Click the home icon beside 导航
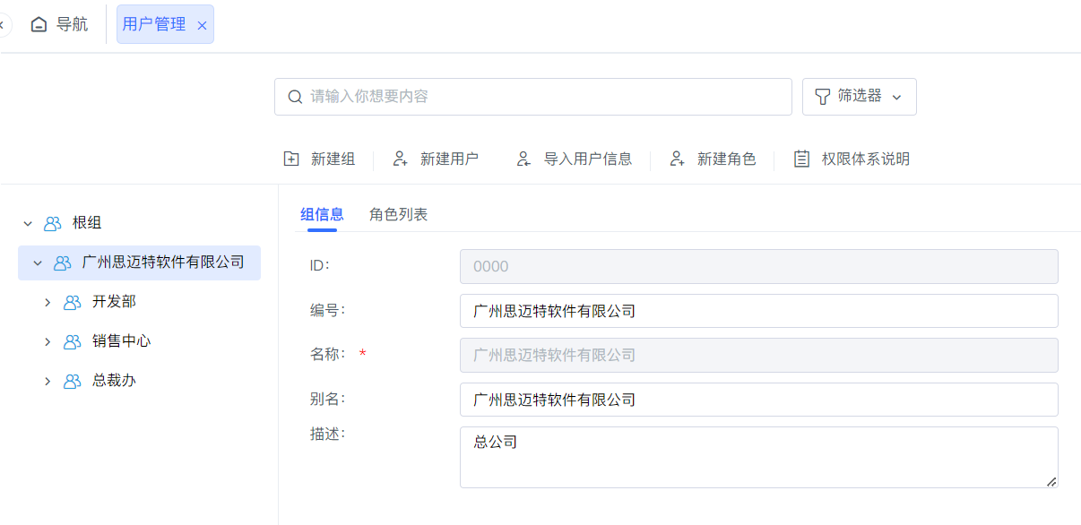 (39, 24)
